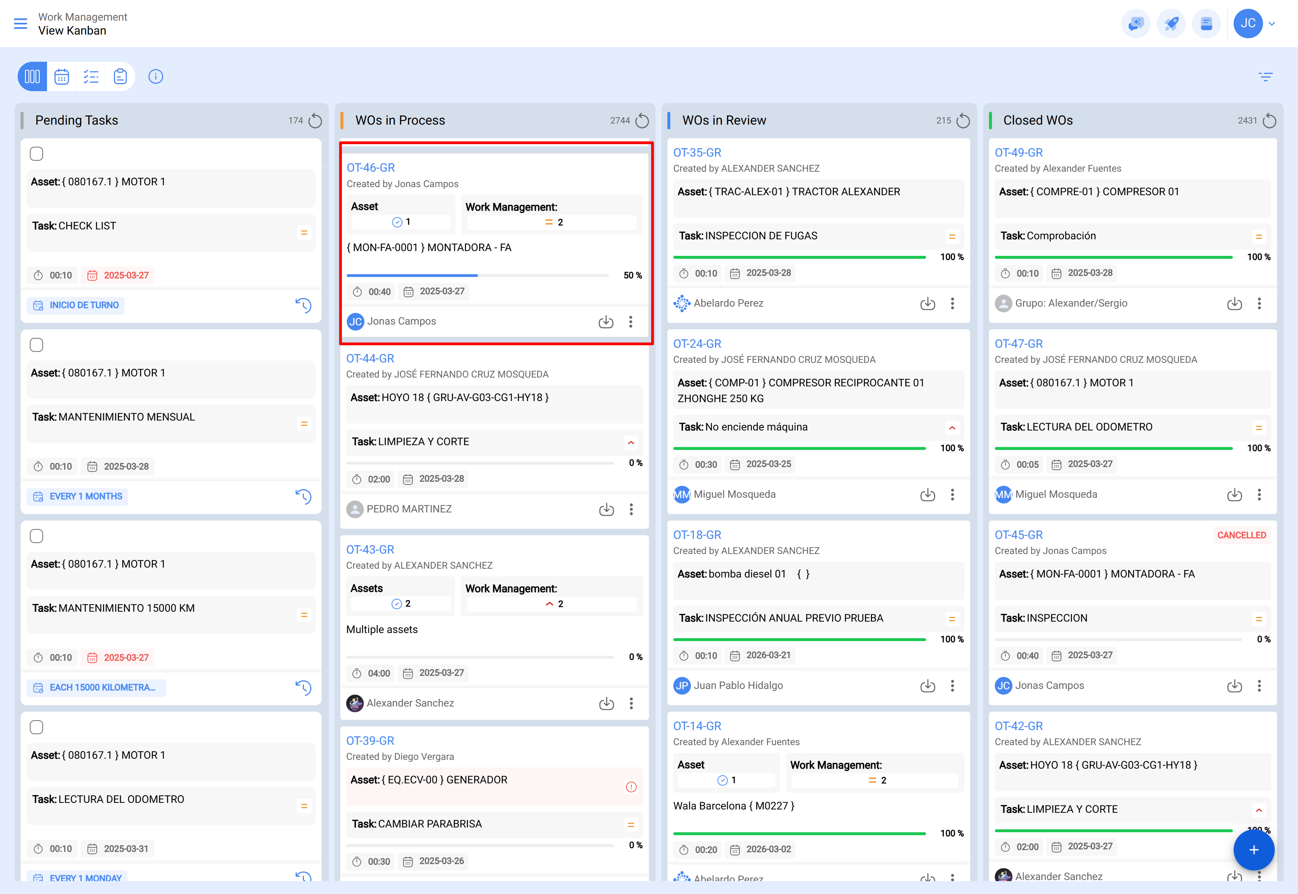Open the chat assistant icon in header
The image size is (1298, 894).
click(x=1136, y=24)
